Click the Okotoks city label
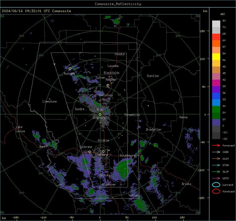Screen dimensions: 236x221 point(105,175)
